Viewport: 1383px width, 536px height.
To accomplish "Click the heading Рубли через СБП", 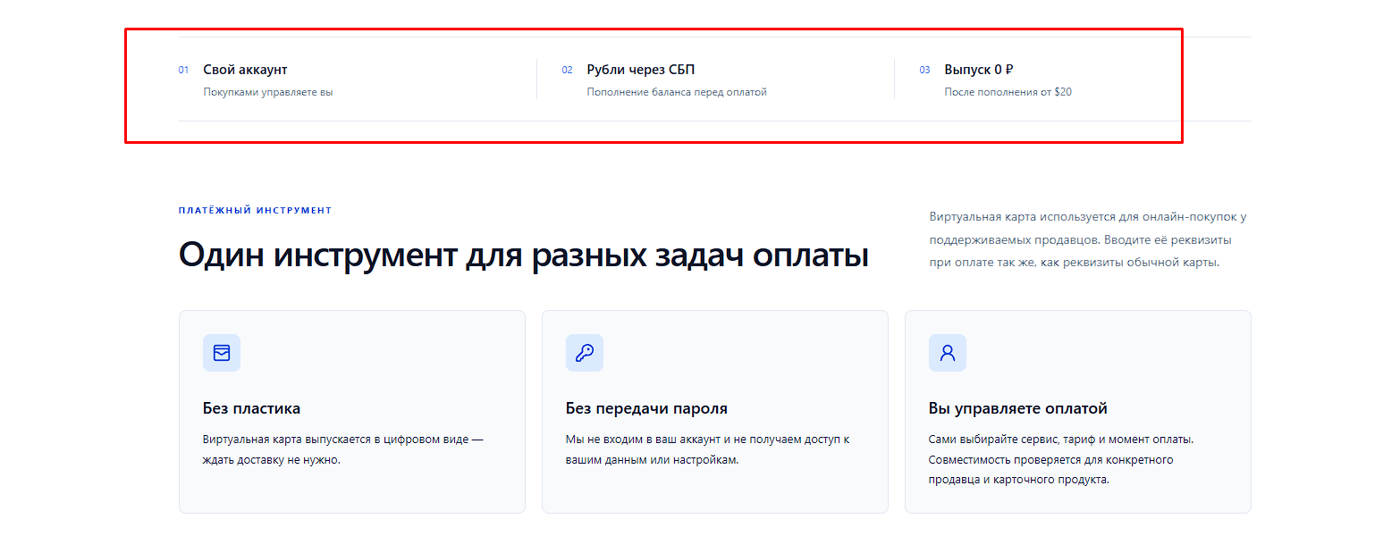I will (641, 70).
